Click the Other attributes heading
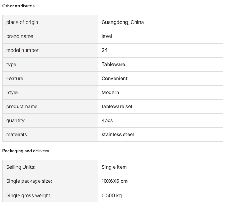 [x=19, y=6]
